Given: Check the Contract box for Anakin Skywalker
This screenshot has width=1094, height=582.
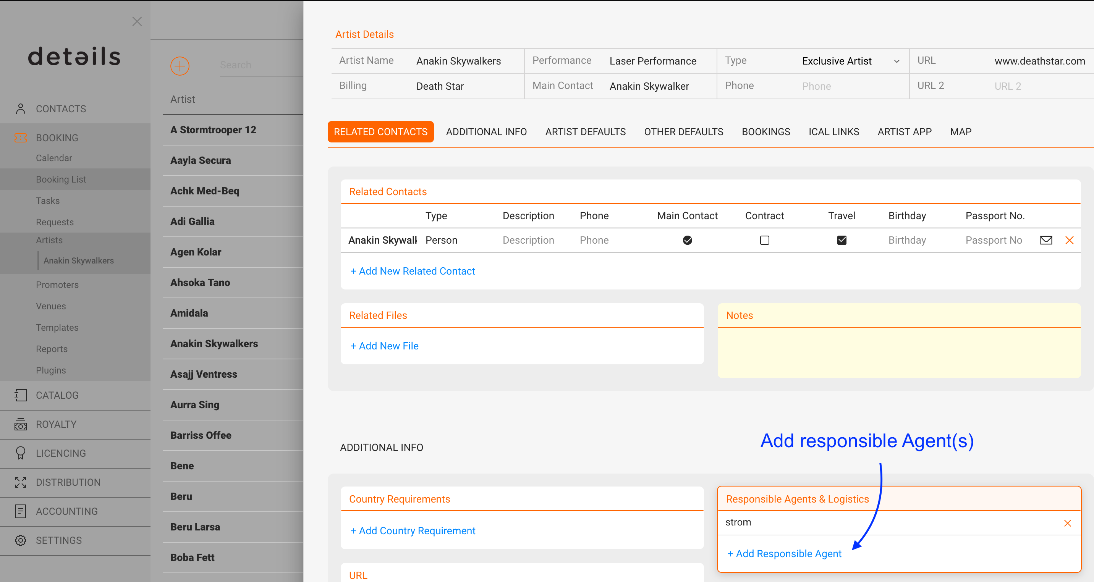Looking at the screenshot, I should click(x=764, y=240).
